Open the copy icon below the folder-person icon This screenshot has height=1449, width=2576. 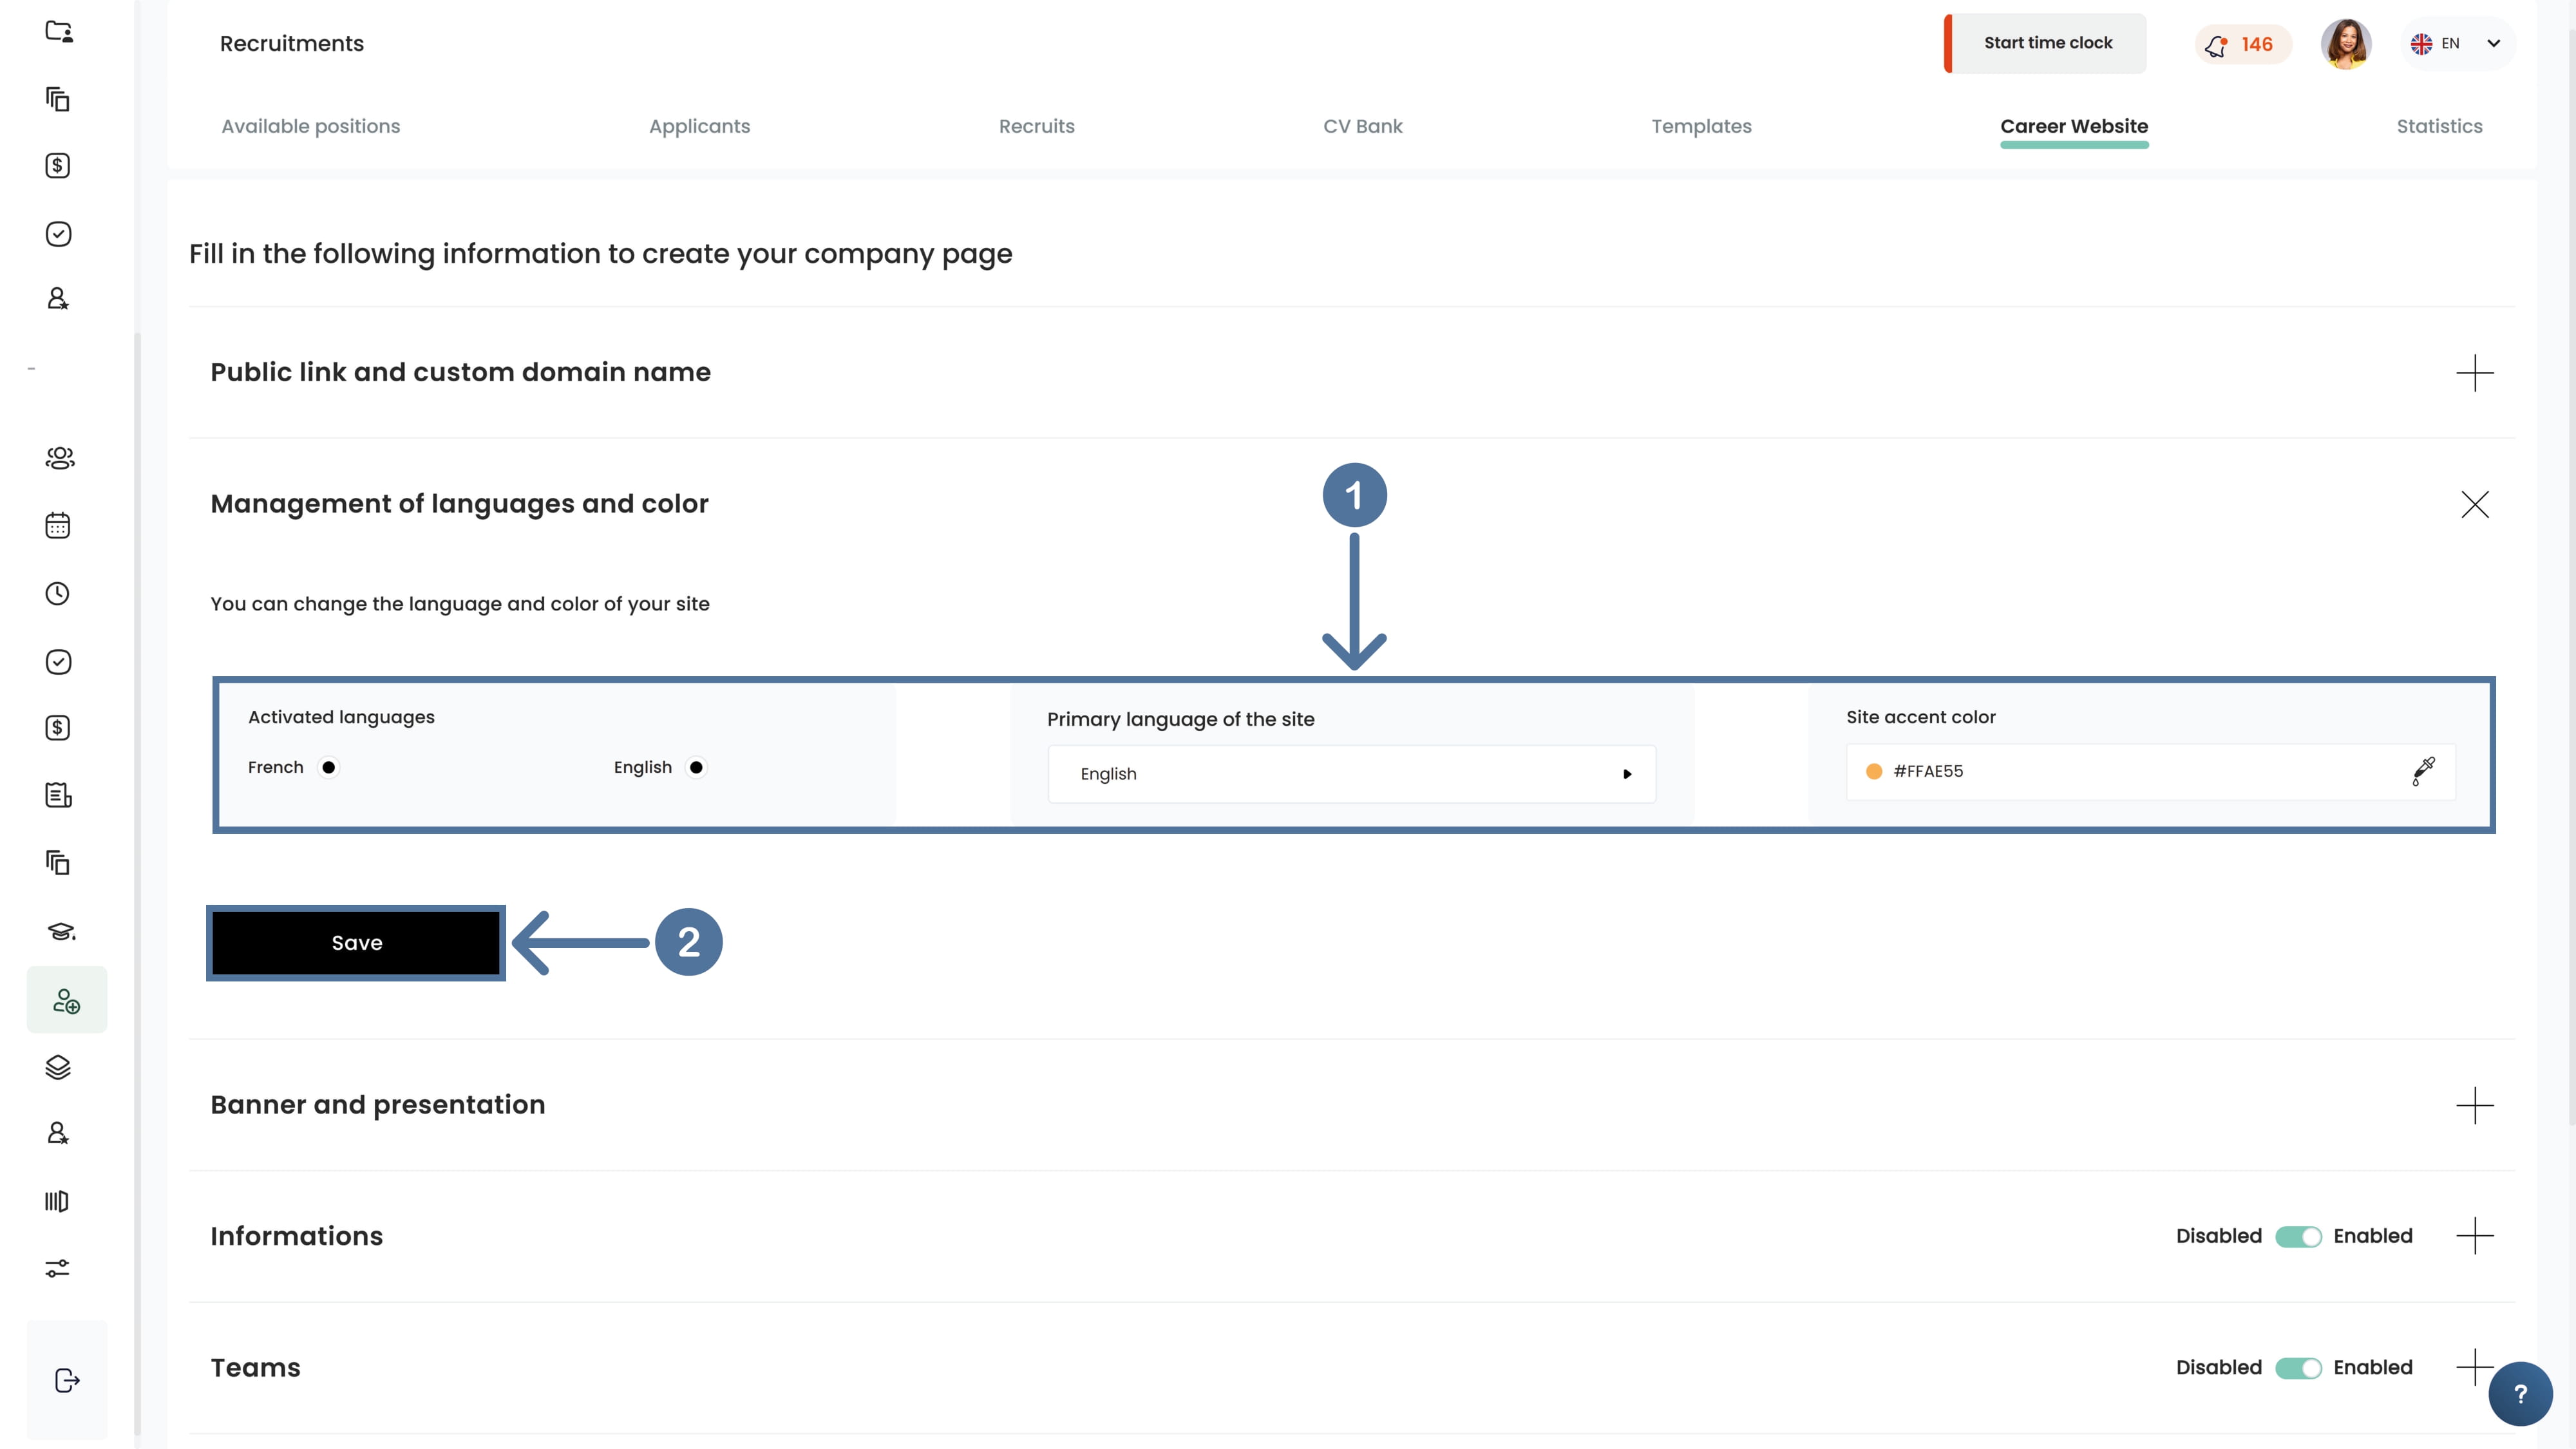pos(58,99)
